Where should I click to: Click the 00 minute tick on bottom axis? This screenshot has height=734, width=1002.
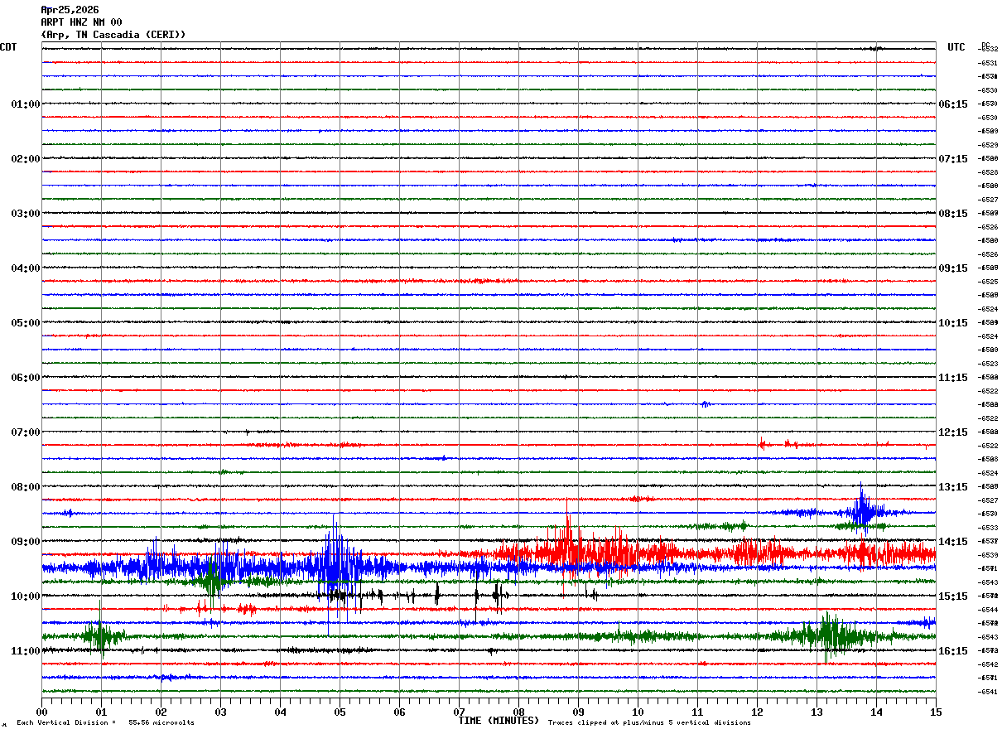42,712
